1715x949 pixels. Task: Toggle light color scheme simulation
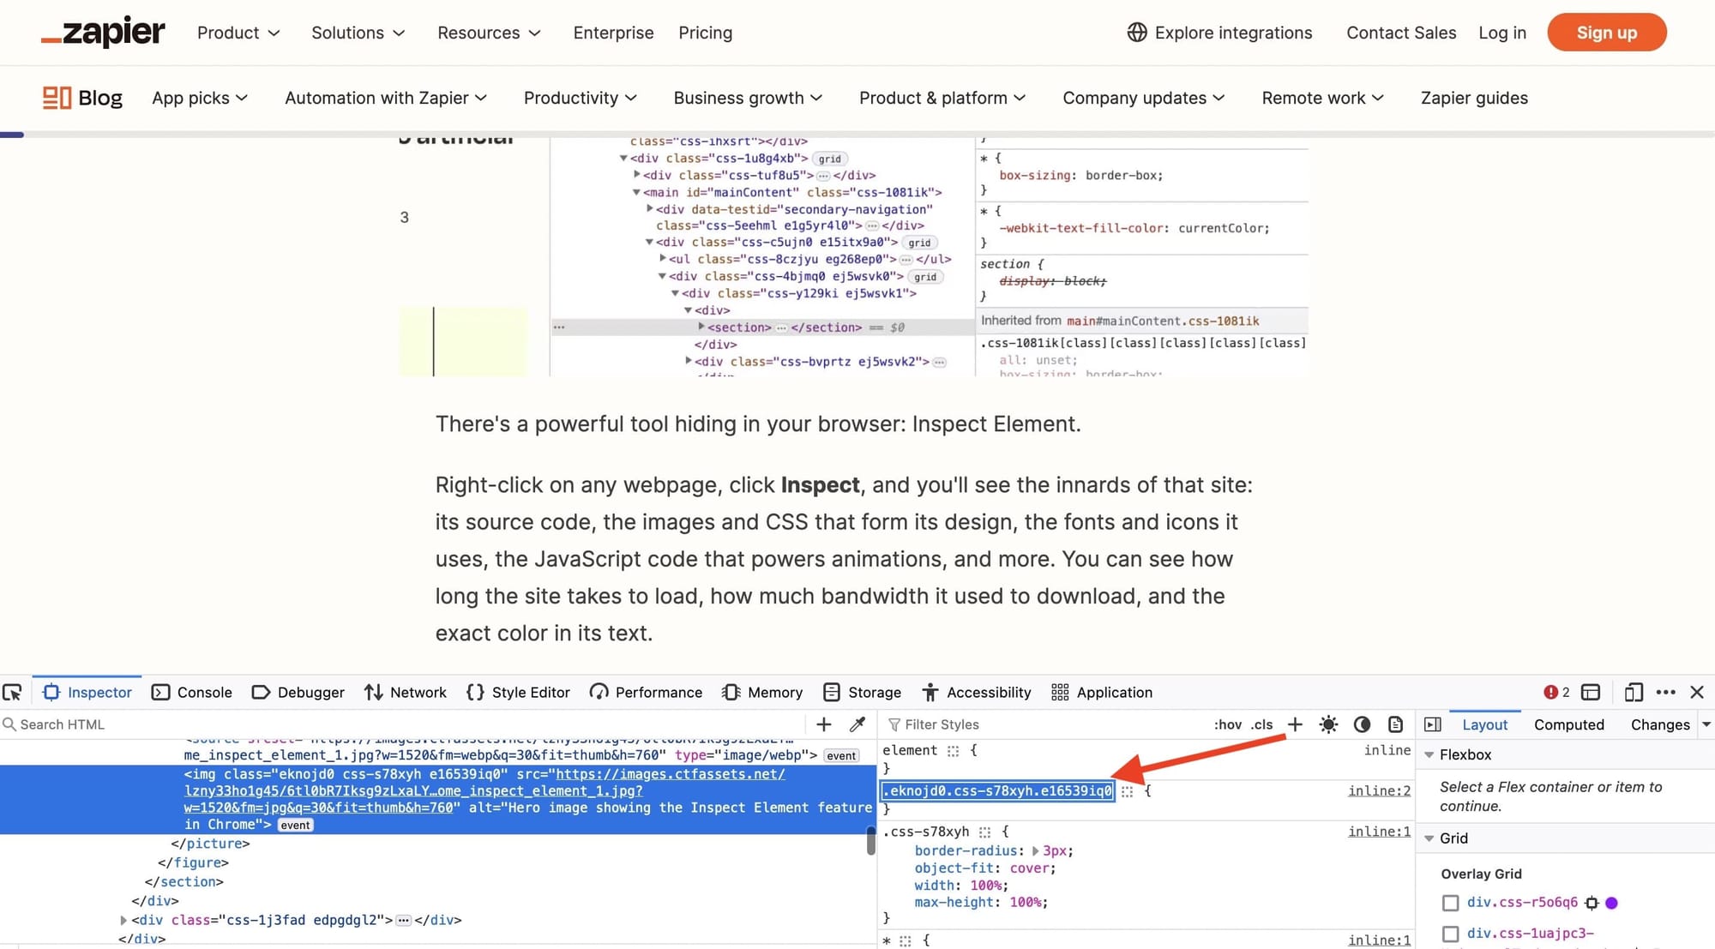(x=1328, y=724)
